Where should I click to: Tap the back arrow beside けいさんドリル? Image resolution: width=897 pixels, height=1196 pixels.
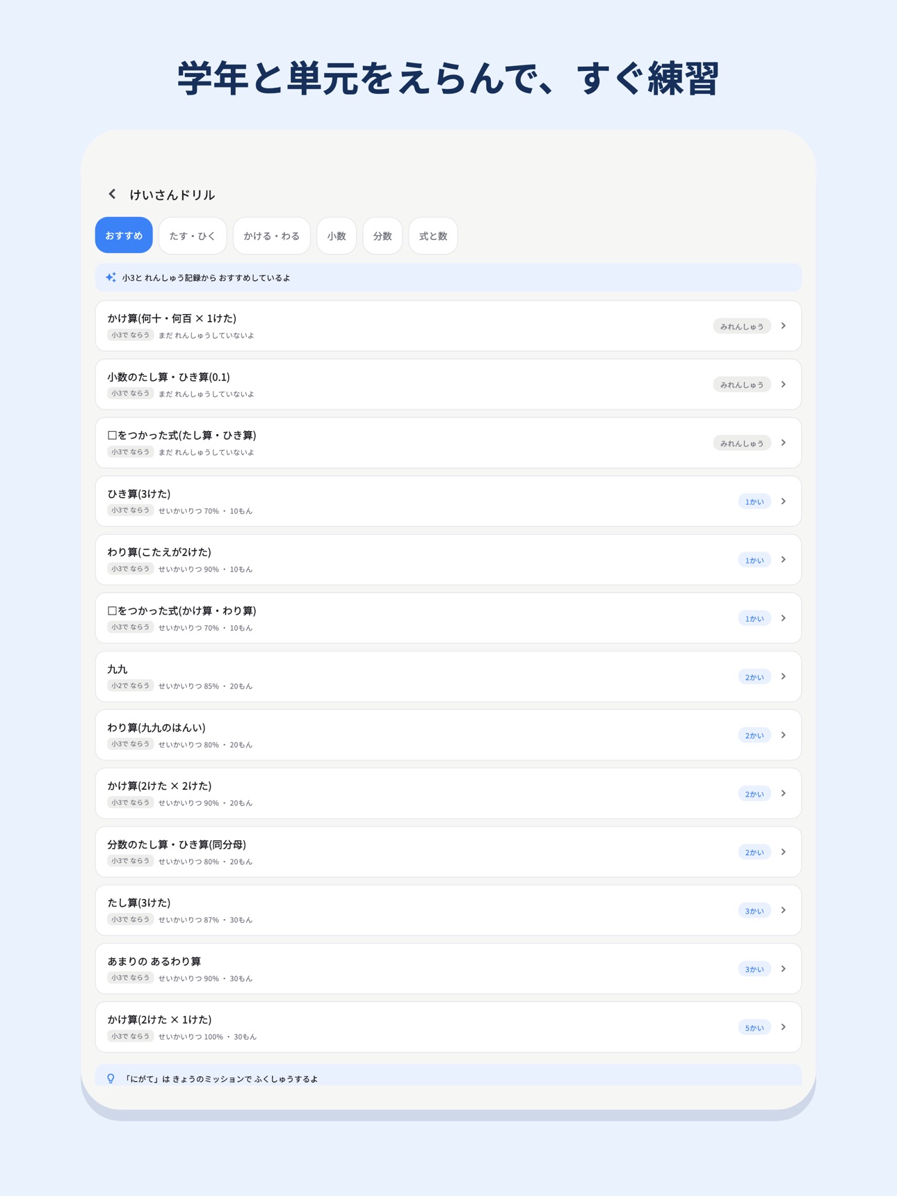pos(112,194)
